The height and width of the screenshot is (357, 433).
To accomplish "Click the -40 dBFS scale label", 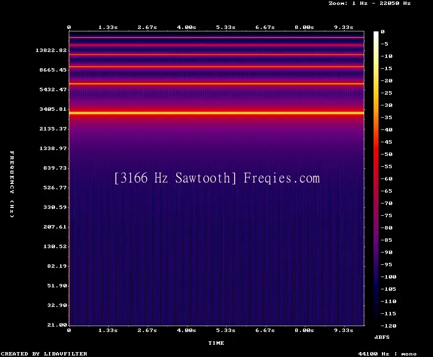I will (386, 129).
